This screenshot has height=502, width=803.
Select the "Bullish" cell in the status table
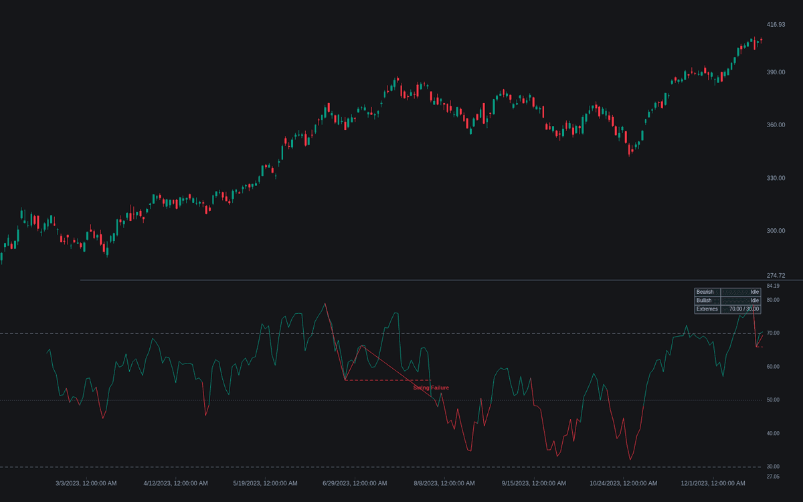707,301
